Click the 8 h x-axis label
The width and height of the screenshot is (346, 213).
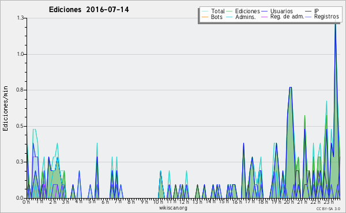[131, 202]
